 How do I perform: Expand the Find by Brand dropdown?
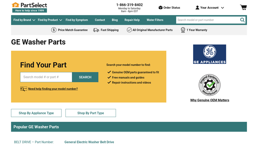tap(24, 20)
